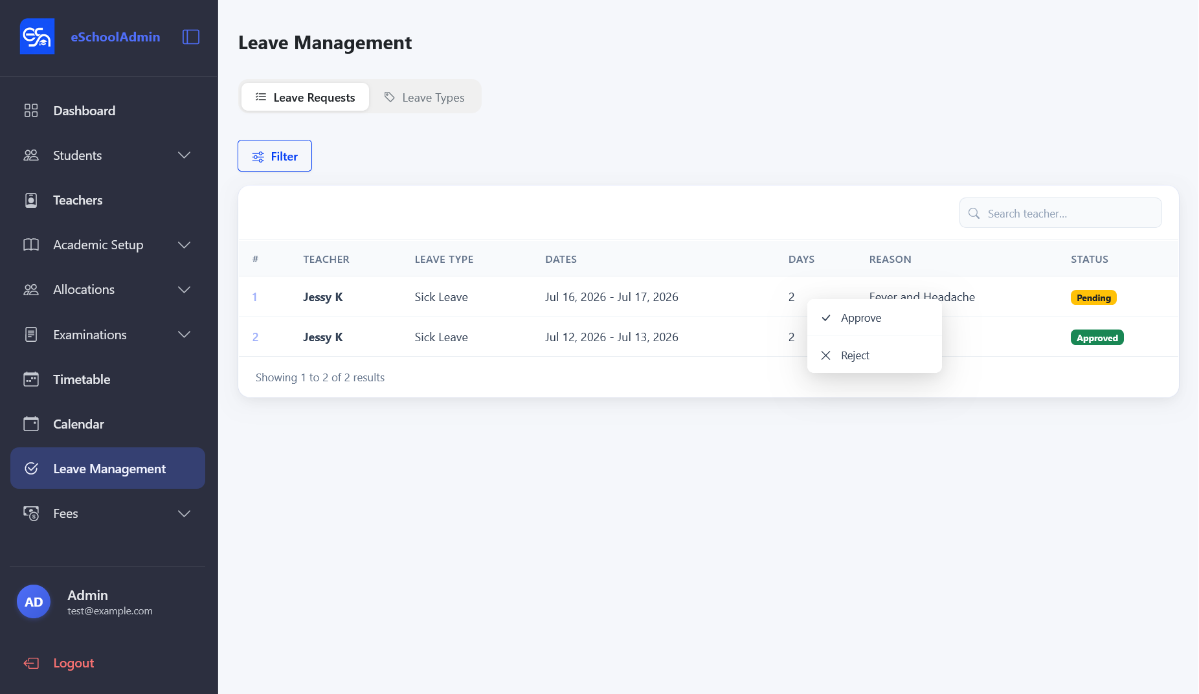The height and width of the screenshot is (694, 1199).
Task: Click the Examinations document icon
Action: tap(31, 335)
